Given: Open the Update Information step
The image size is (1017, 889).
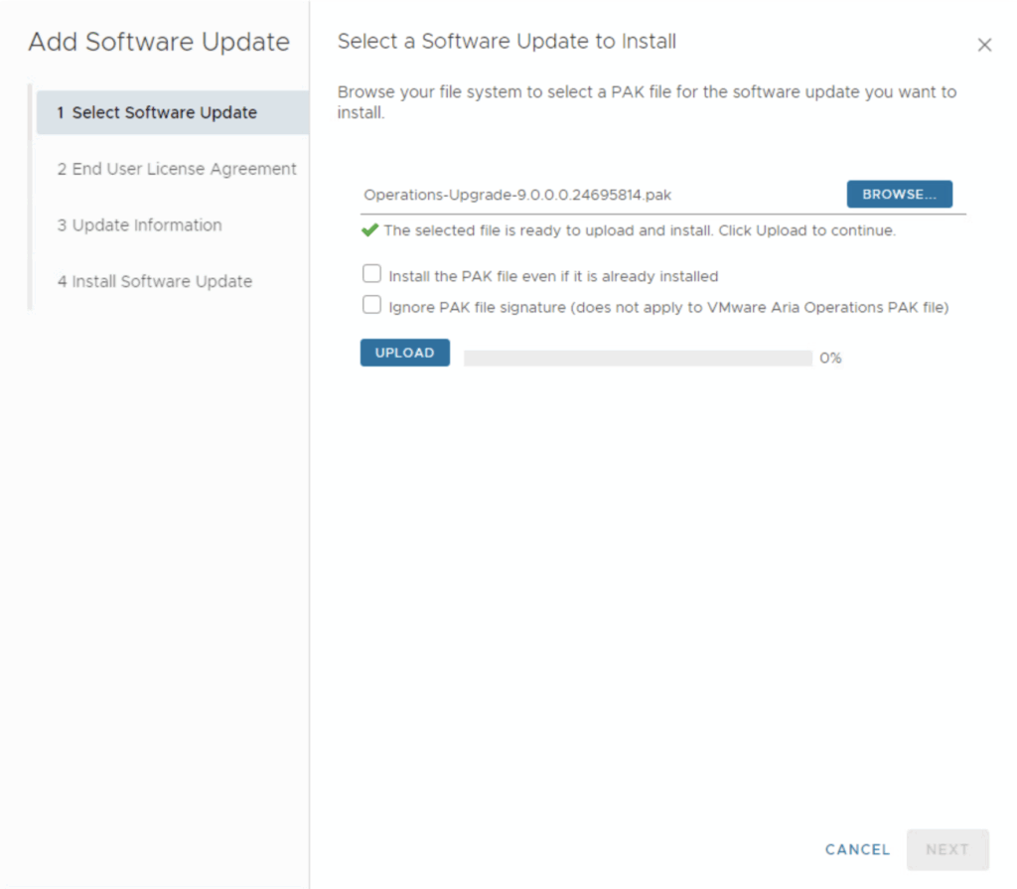Looking at the screenshot, I should [x=139, y=225].
